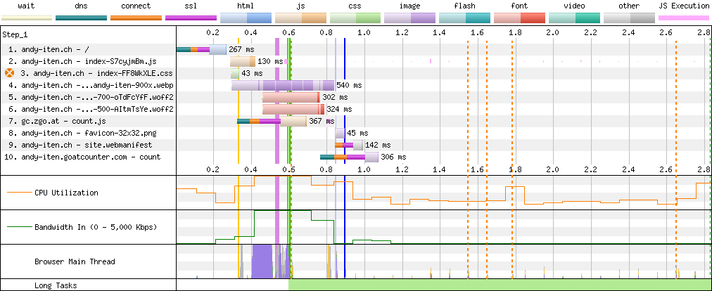The width and height of the screenshot is (712, 291).
Task: Click the html legend color swatch
Action: pyautogui.click(x=246, y=18)
